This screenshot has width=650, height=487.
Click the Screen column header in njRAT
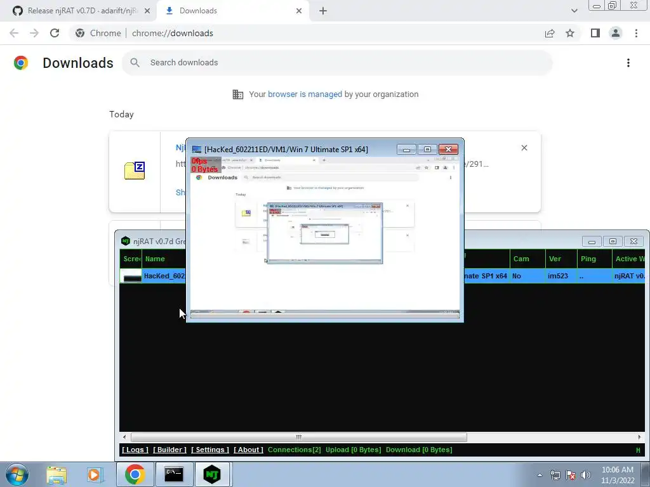pyautogui.click(x=131, y=259)
